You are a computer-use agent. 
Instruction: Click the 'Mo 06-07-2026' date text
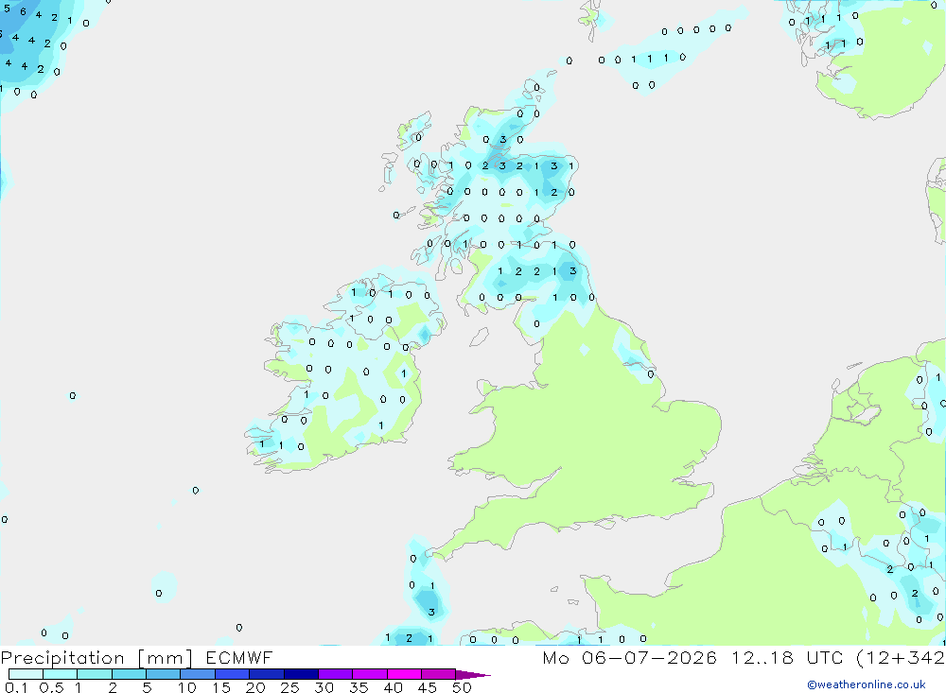(630, 657)
